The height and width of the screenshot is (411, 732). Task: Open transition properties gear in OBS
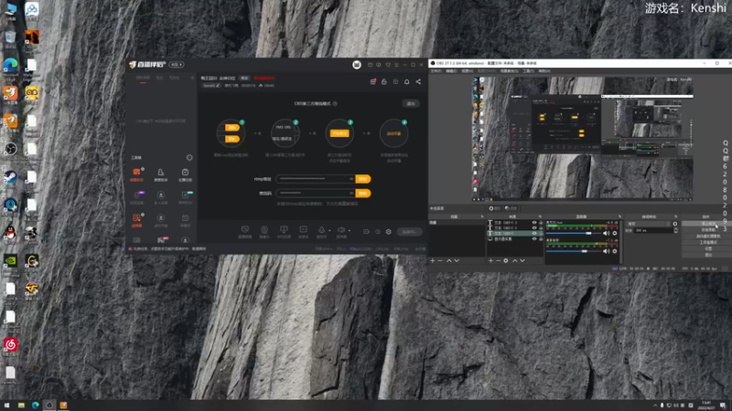click(675, 224)
